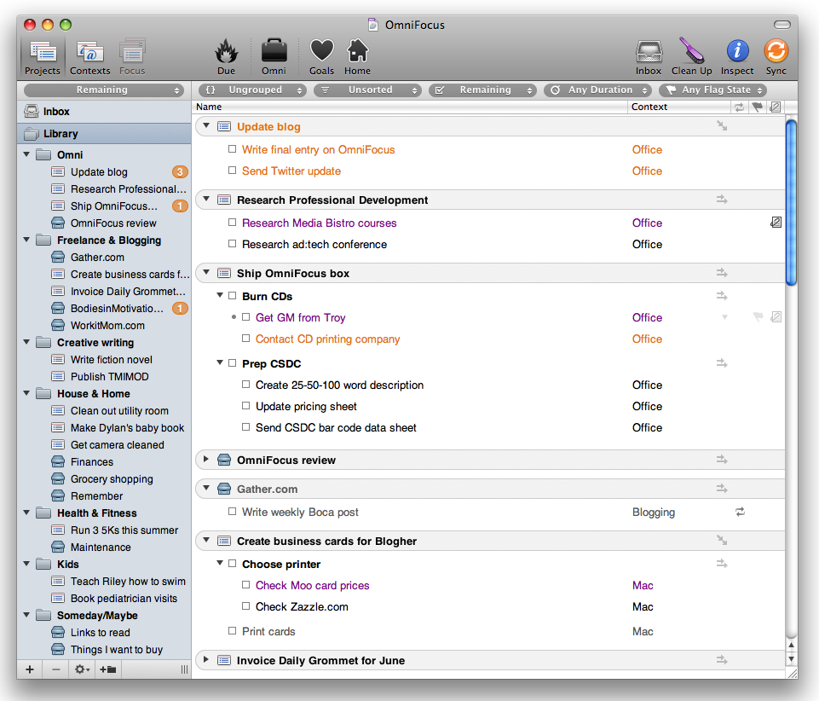This screenshot has height=701, width=819.
Task: Check off Check Zazzle.com task
Action: click(x=245, y=606)
